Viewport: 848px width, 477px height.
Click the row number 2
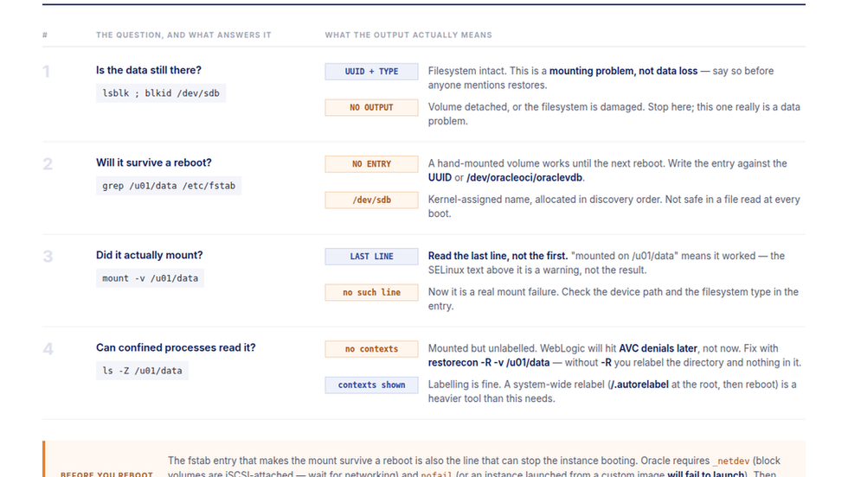click(x=48, y=163)
